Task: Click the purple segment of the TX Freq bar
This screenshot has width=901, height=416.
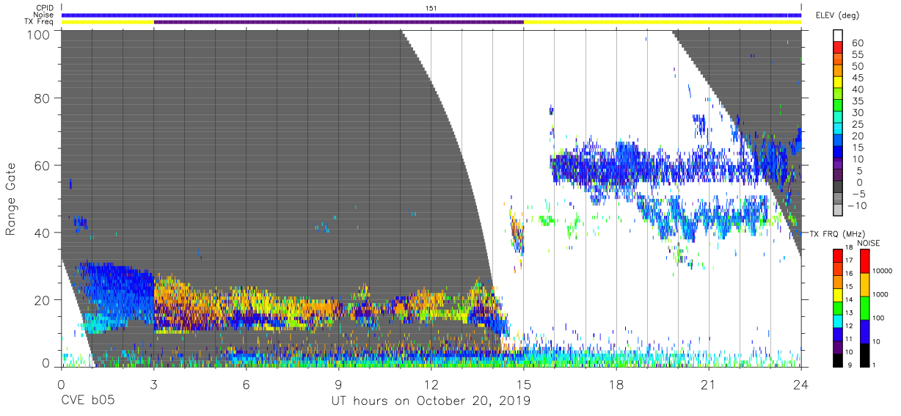Action: click(x=339, y=22)
